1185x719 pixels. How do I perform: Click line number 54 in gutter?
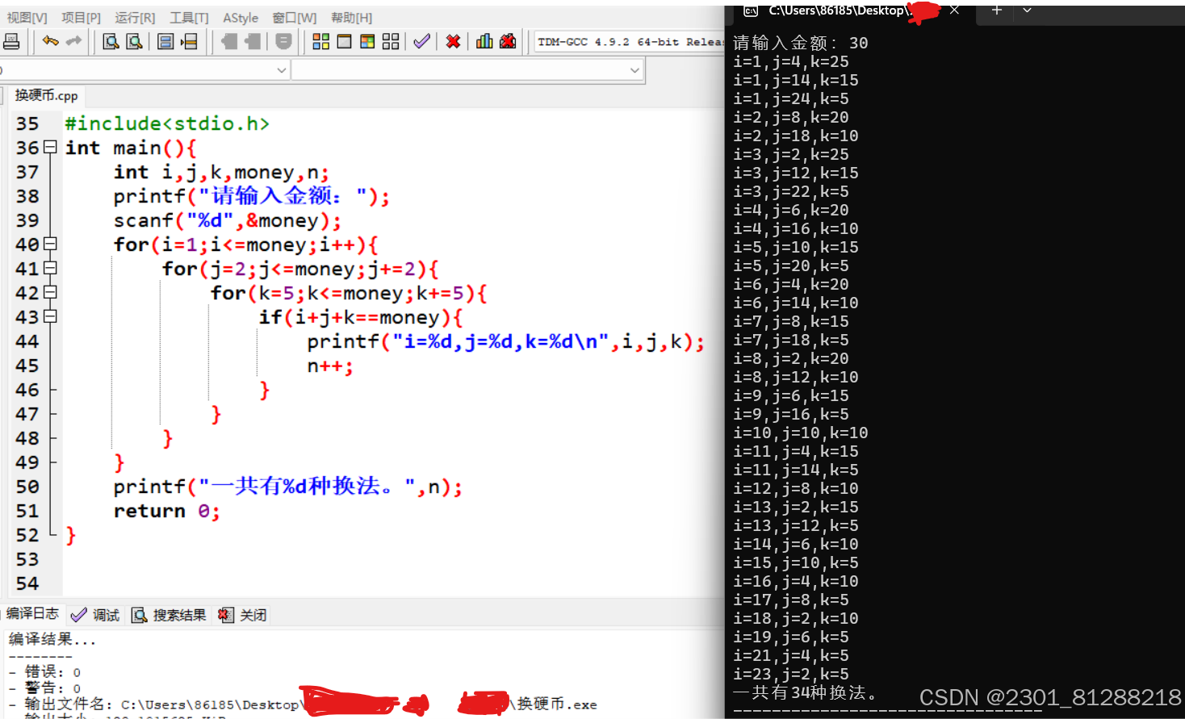tap(27, 583)
